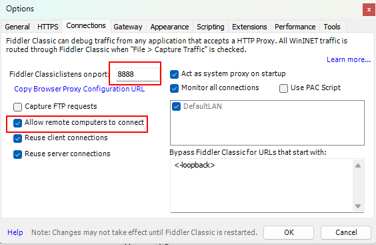Image resolution: width=376 pixels, height=245 pixels.
Task: Open the Appearance tab
Action: [169, 27]
